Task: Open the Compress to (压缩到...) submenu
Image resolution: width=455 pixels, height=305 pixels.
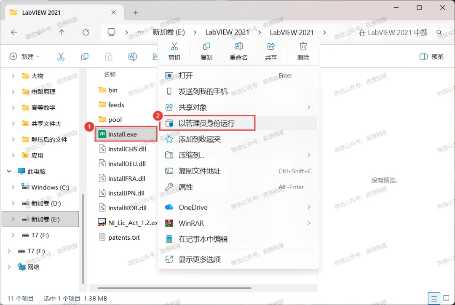Action: click(238, 155)
